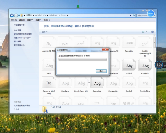
Task: Select the Arial font icon
Action: 49,65
